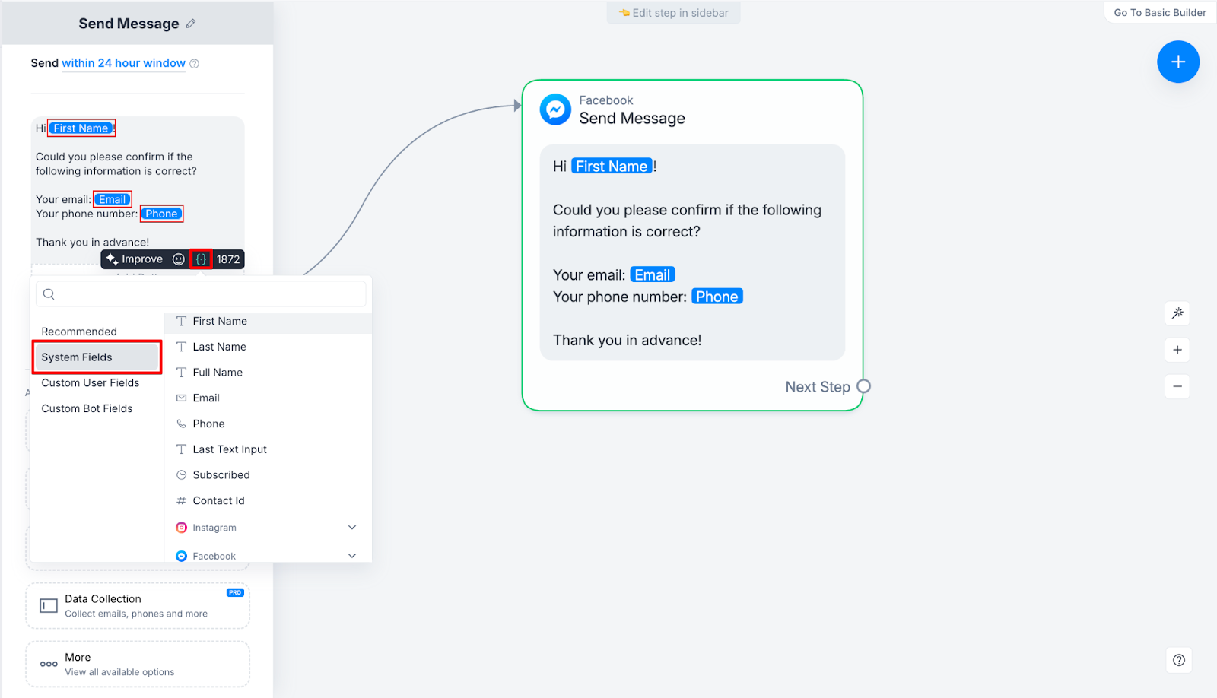Switch to Custom User Fields category
The height and width of the screenshot is (698, 1217).
coord(91,383)
